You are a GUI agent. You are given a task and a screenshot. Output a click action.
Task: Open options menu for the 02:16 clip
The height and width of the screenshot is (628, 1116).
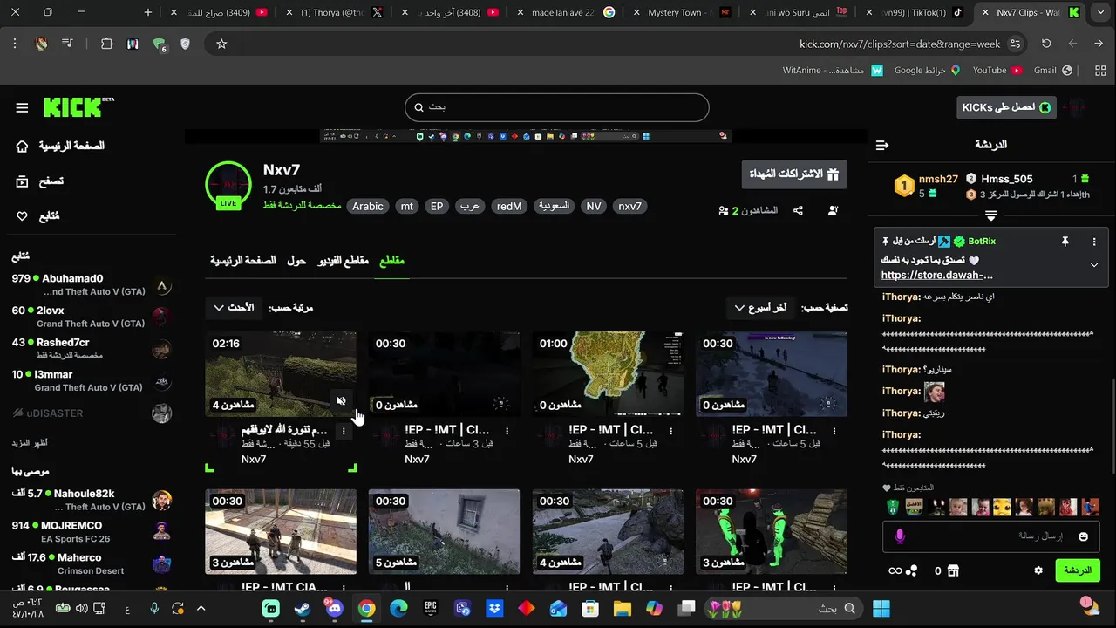[344, 431]
